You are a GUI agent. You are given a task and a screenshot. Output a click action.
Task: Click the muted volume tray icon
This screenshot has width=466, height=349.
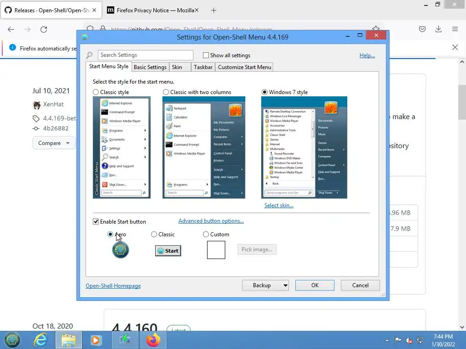click(x=409, y=340)
